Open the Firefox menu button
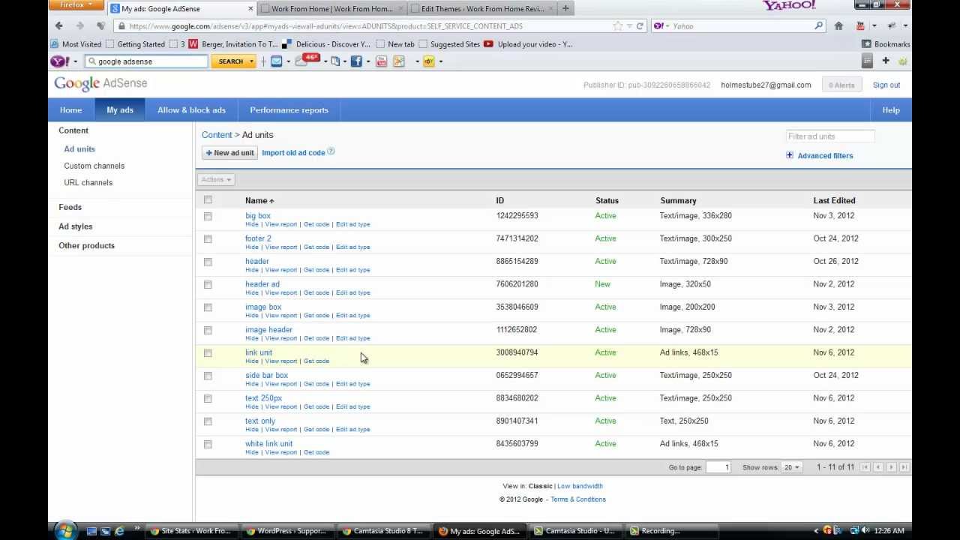960x540 pixels. [76, 5]
